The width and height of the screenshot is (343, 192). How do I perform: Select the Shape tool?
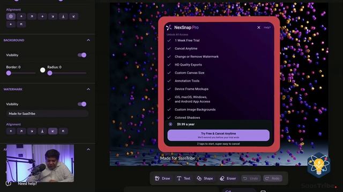pyautogui.click(x=205, y=178)
